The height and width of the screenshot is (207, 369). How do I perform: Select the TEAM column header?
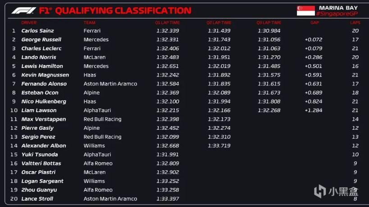click(x=89, y=22)
